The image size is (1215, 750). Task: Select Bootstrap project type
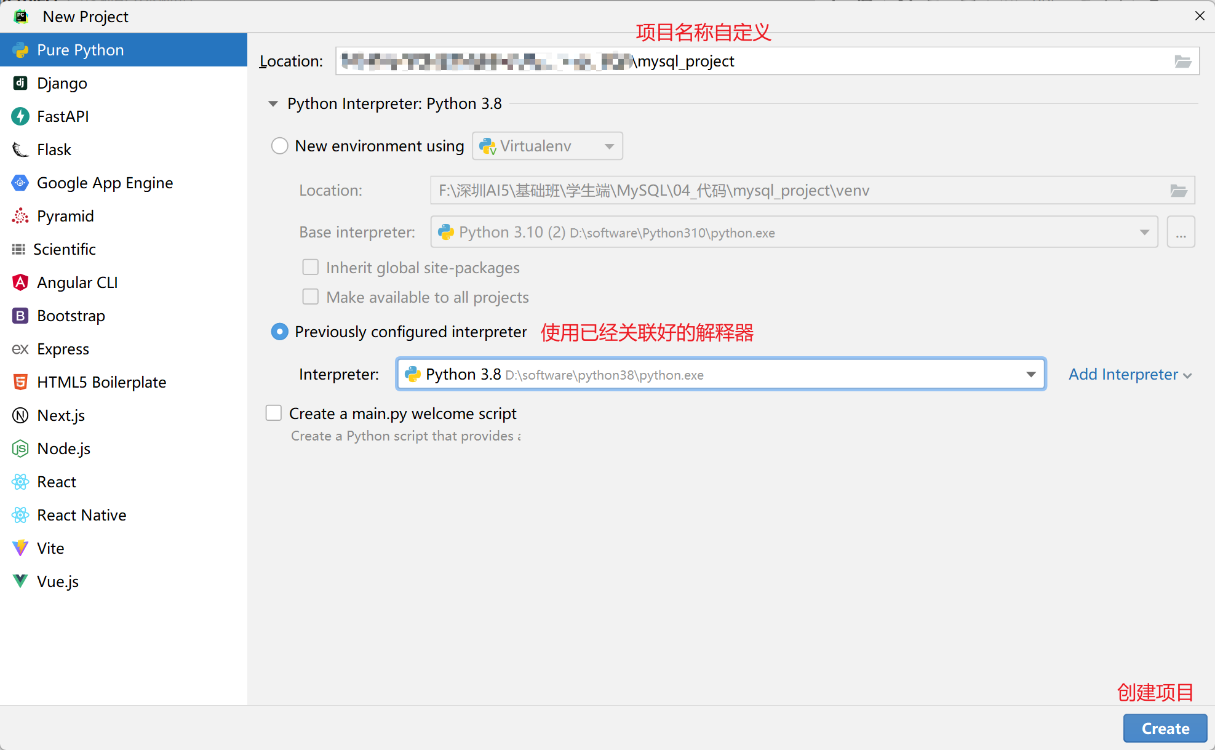tap(124, 316)
